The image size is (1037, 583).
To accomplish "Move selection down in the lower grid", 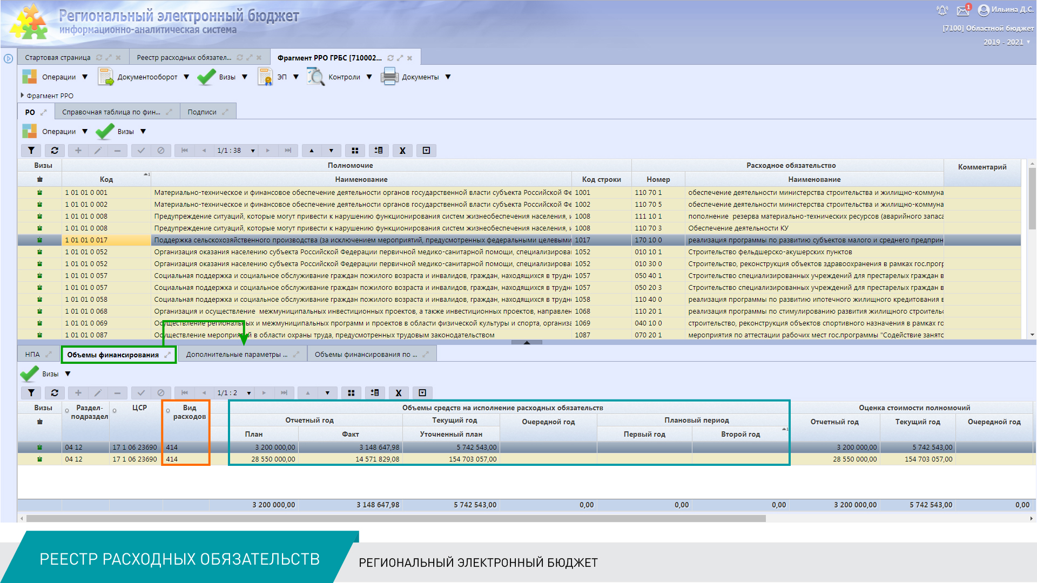I will tap(327, 393).
